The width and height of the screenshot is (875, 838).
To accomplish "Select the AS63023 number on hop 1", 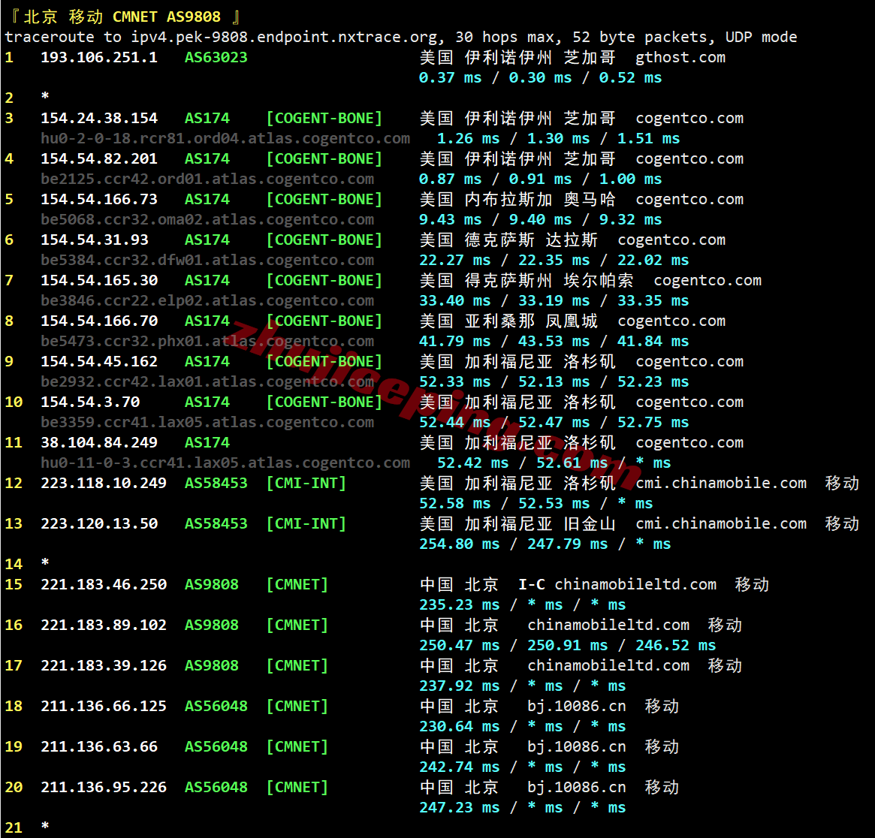I will click(216, 57).
